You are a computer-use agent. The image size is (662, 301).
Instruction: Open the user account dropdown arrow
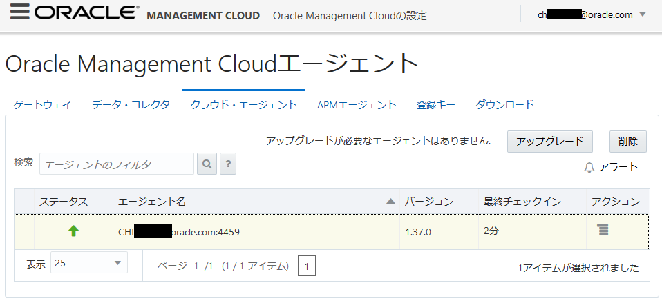point(643,14)
